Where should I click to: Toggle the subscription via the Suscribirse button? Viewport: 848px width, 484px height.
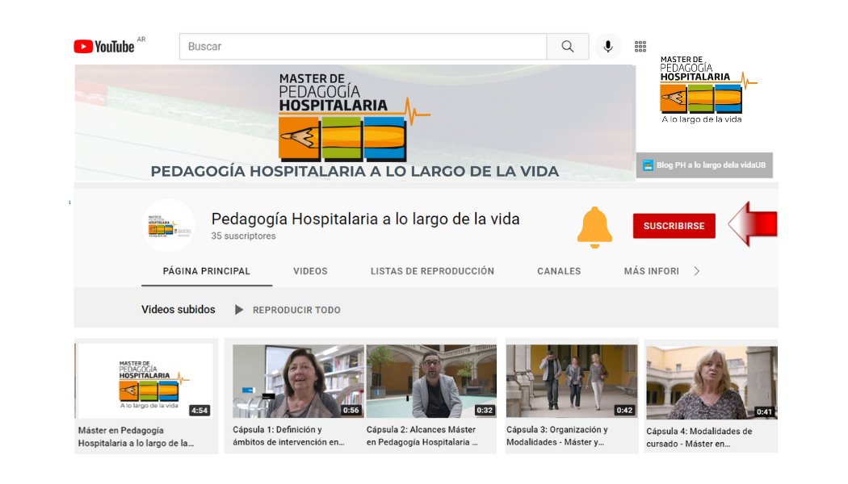(x=674, y=226)
